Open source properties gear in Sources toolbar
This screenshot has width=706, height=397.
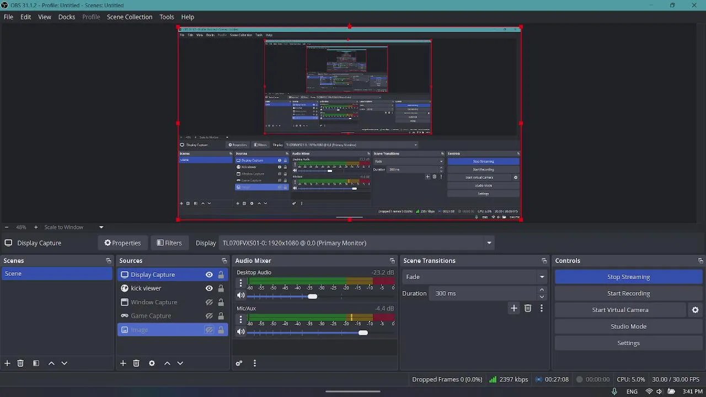(152, 363)
